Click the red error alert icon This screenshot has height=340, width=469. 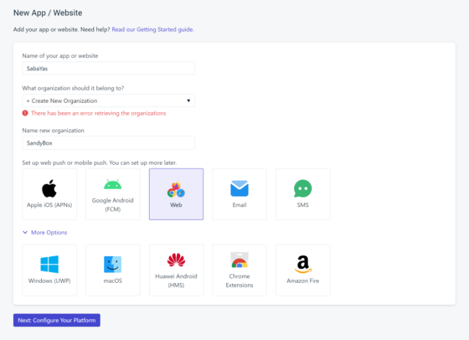(x=25, y=113)
